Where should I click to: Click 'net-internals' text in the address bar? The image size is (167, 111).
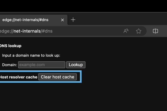pos(27,31)
